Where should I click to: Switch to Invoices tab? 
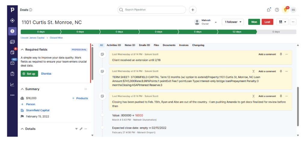184,45
